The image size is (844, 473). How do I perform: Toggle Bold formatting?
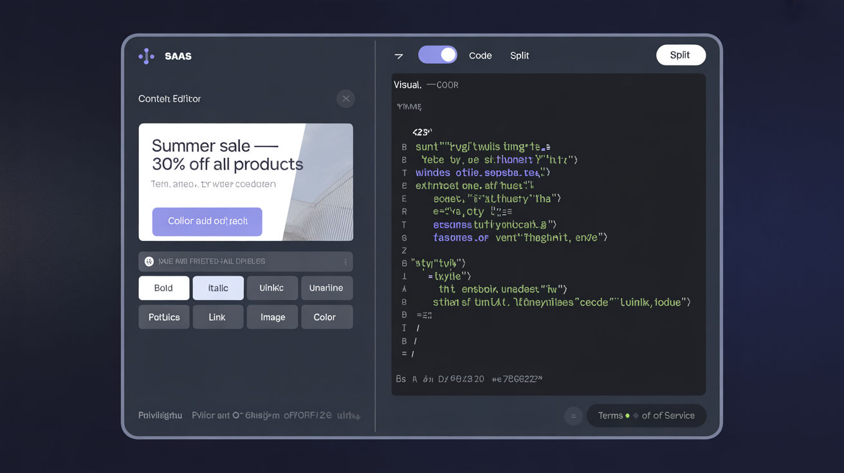click(x=163, y=288)
